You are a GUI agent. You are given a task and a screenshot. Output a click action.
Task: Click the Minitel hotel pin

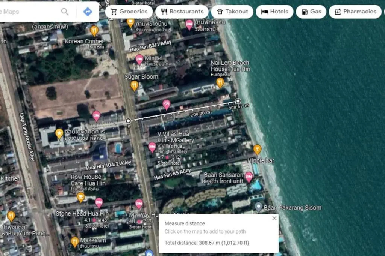139,59
